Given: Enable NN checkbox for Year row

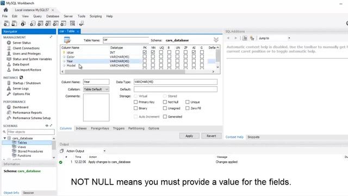Looking at the screenshot, I should (x=153, y=61).
